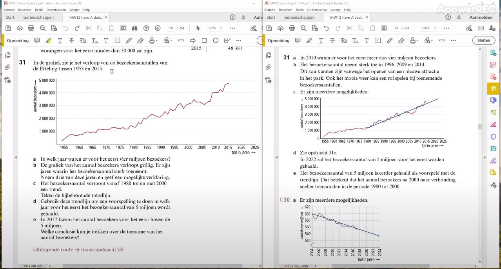501x269 pixels.
Task: Select the oval shape tool in left window
Action: (216, 40)
